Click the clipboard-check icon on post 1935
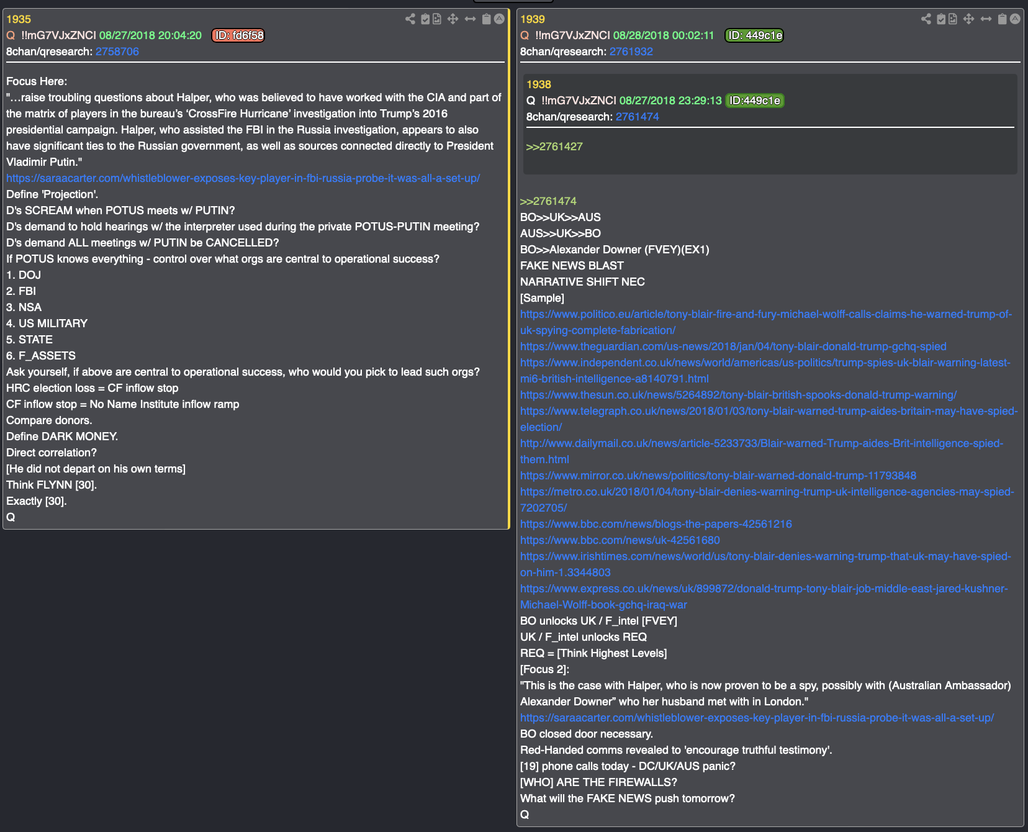Image resolution: width=1028 pixels, height=832 pixels. tap(425, 19)
